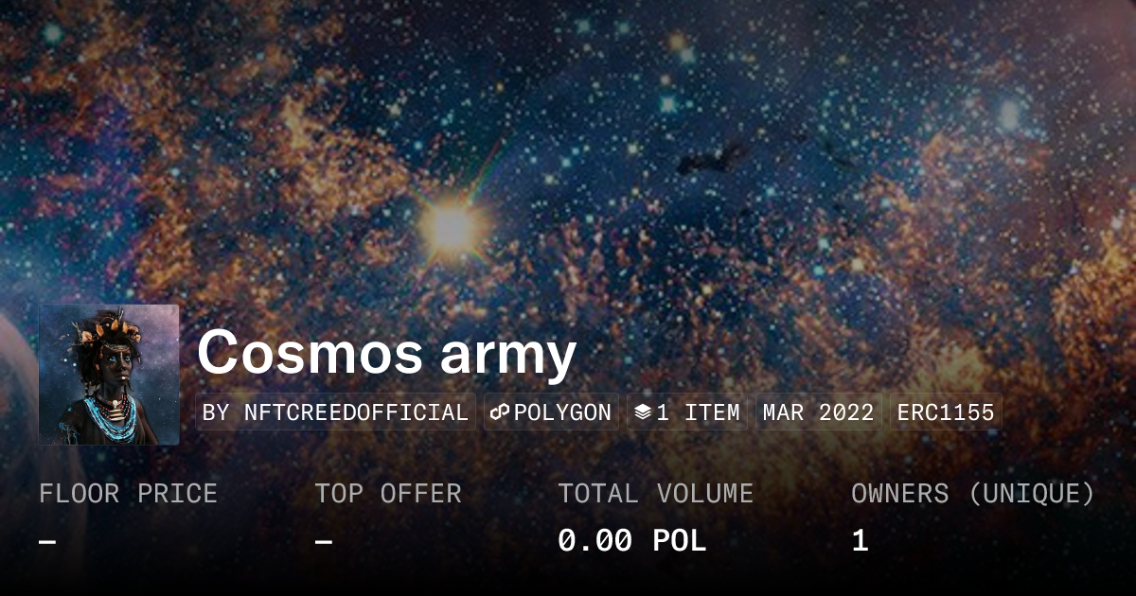
Task: Click the dash value under Floor Price
Action: tap(47, 541)
